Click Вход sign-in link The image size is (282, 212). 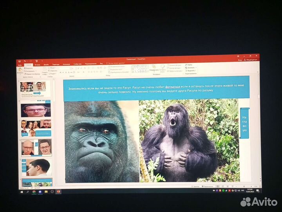(240, 60)
